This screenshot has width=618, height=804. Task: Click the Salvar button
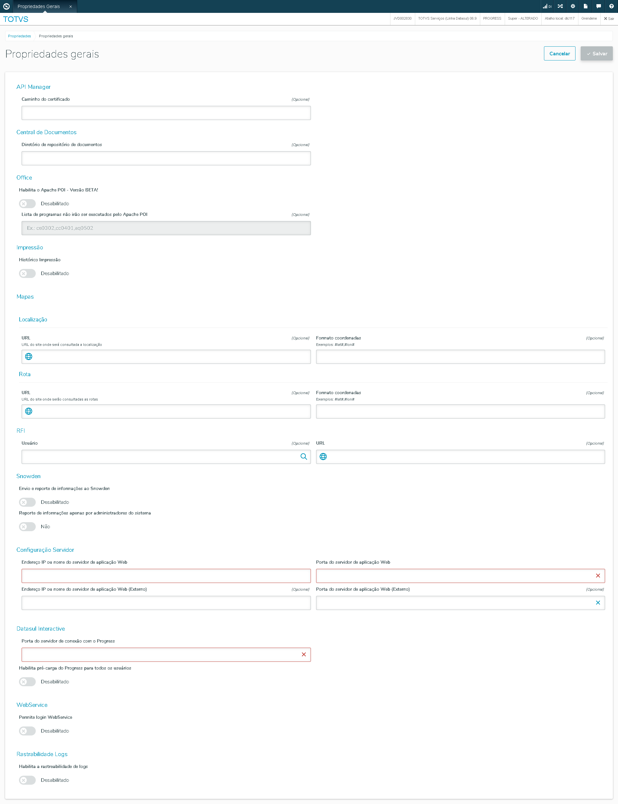point(596,54)
